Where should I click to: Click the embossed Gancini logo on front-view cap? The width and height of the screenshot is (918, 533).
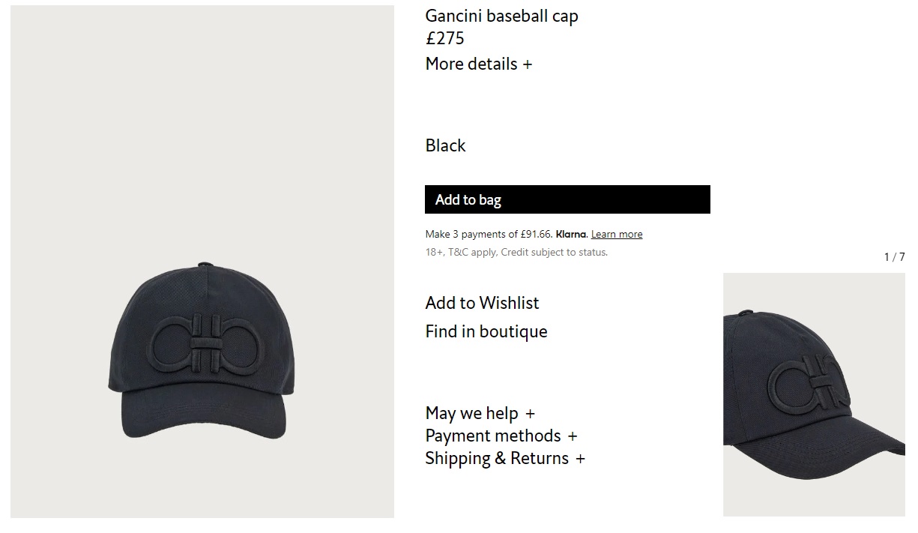tap(202, 345)
